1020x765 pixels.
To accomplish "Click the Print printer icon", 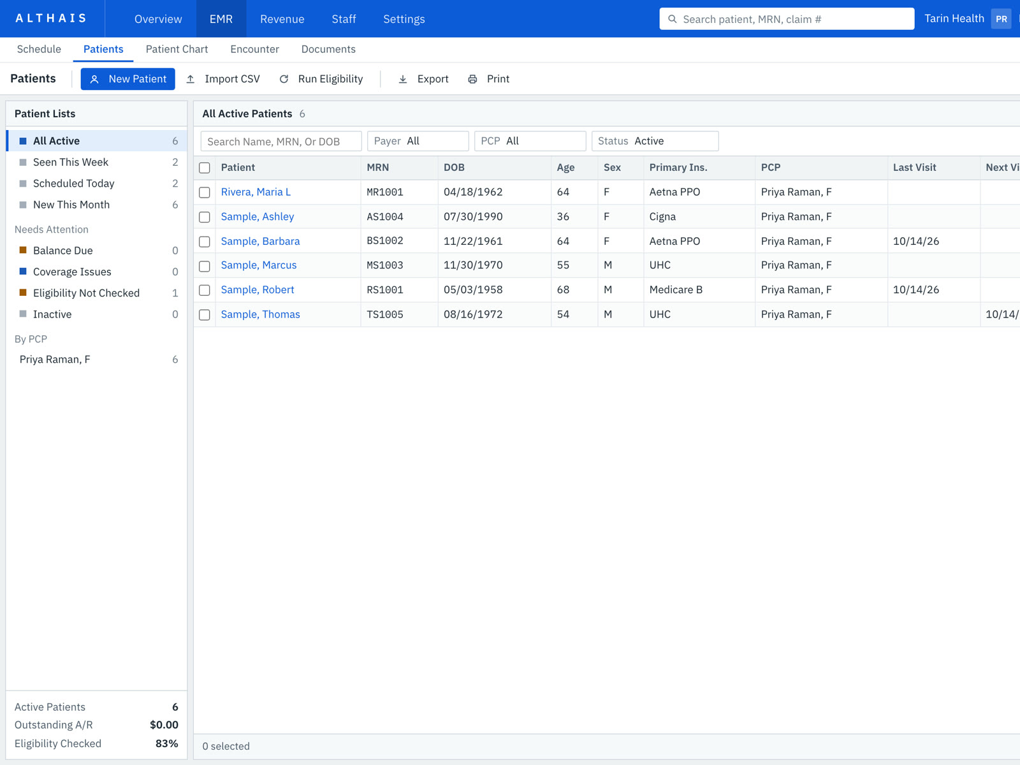I will 472,79.
